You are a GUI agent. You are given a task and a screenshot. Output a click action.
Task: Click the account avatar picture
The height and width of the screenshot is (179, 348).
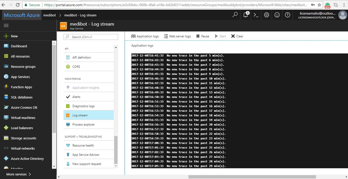[x=343, y=15]
